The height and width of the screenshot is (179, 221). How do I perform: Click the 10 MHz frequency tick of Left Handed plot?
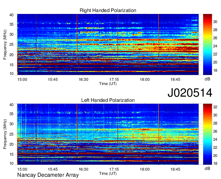(x=11, y=163)
